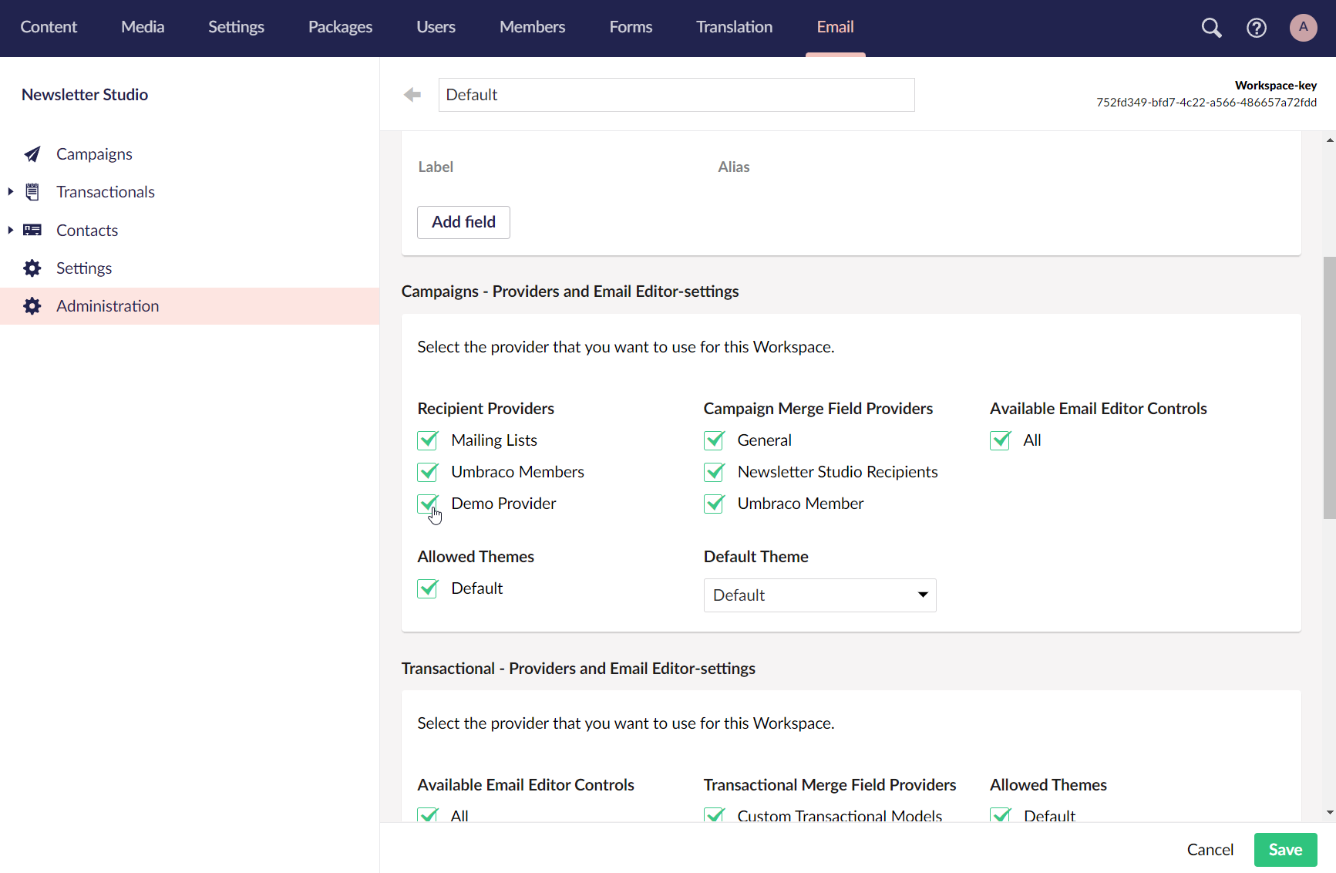Screen dimensions: 1336x873
Task: Click the Cancel button
Action: click(1210, 850)
